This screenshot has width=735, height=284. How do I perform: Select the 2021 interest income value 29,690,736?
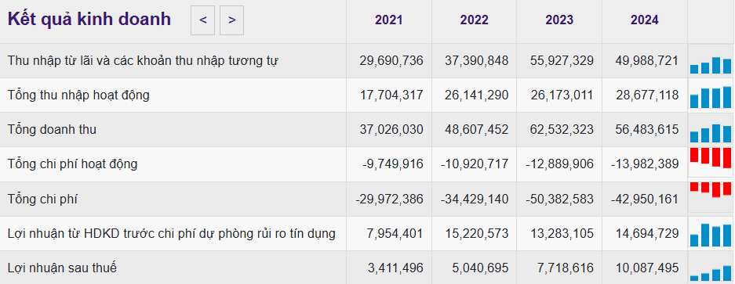(391, 60)
